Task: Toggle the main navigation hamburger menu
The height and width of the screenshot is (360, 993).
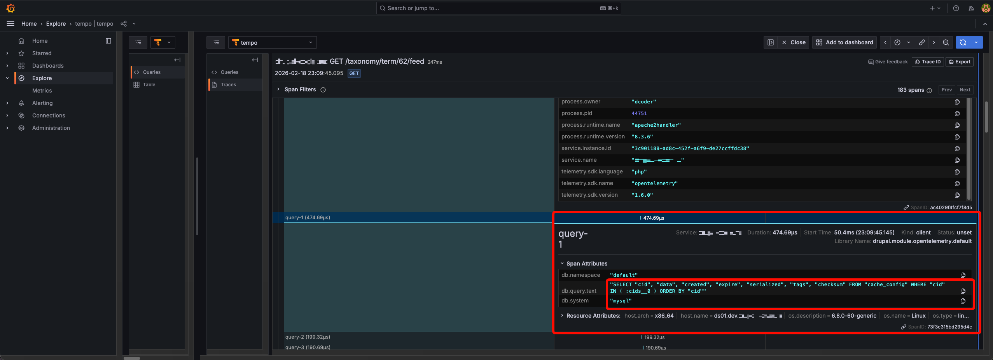Action: [x=10, y=24]
